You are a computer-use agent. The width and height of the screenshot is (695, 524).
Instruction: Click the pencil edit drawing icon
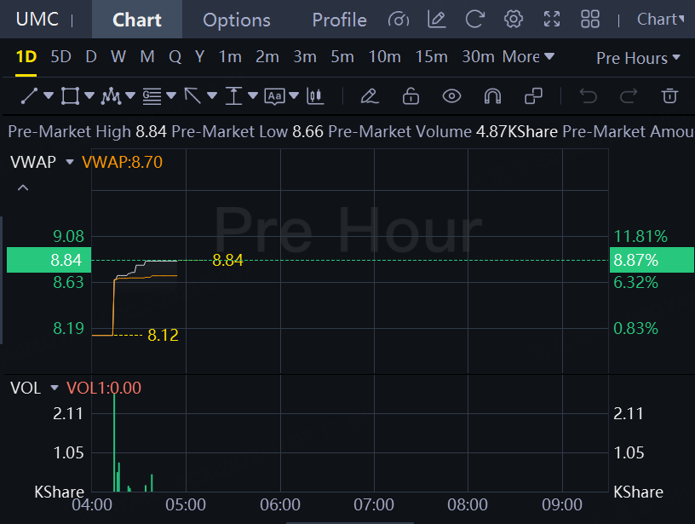point(370,95)
